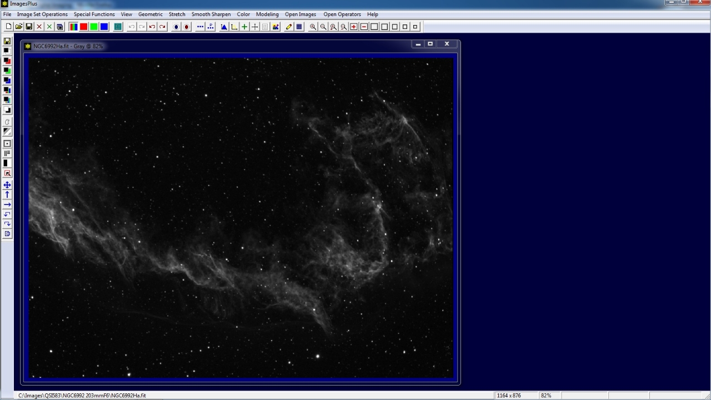Image resolution: width=711 pixels, height=400 pixels.
Task: Select the yellow pencil tool
Action: 289,27
